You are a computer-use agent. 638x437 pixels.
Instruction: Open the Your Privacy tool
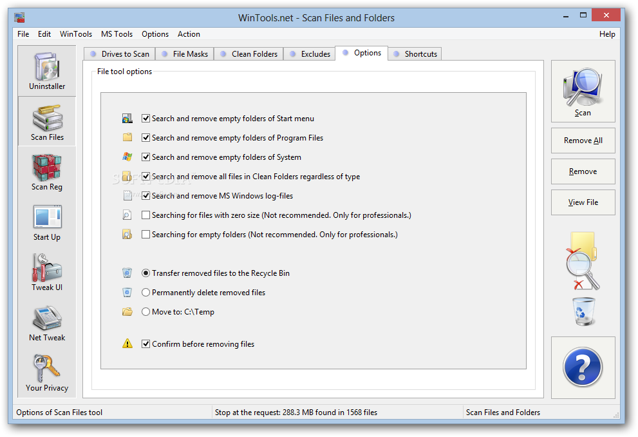pos(47,373)
